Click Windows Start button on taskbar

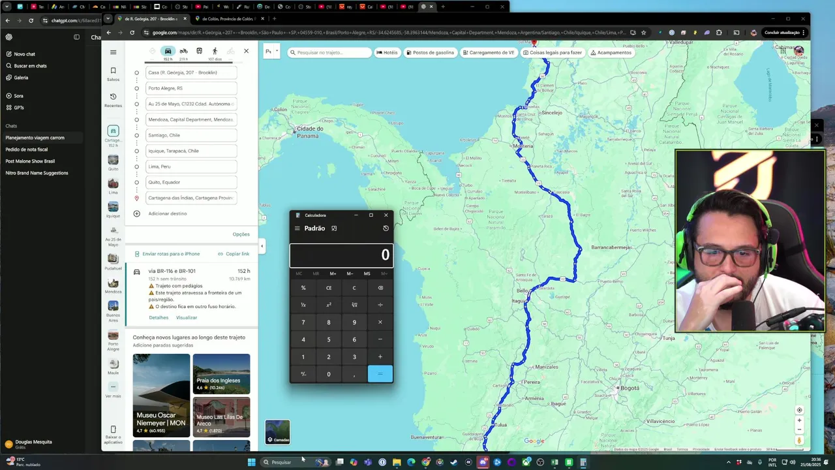click(x=251, y=462)
